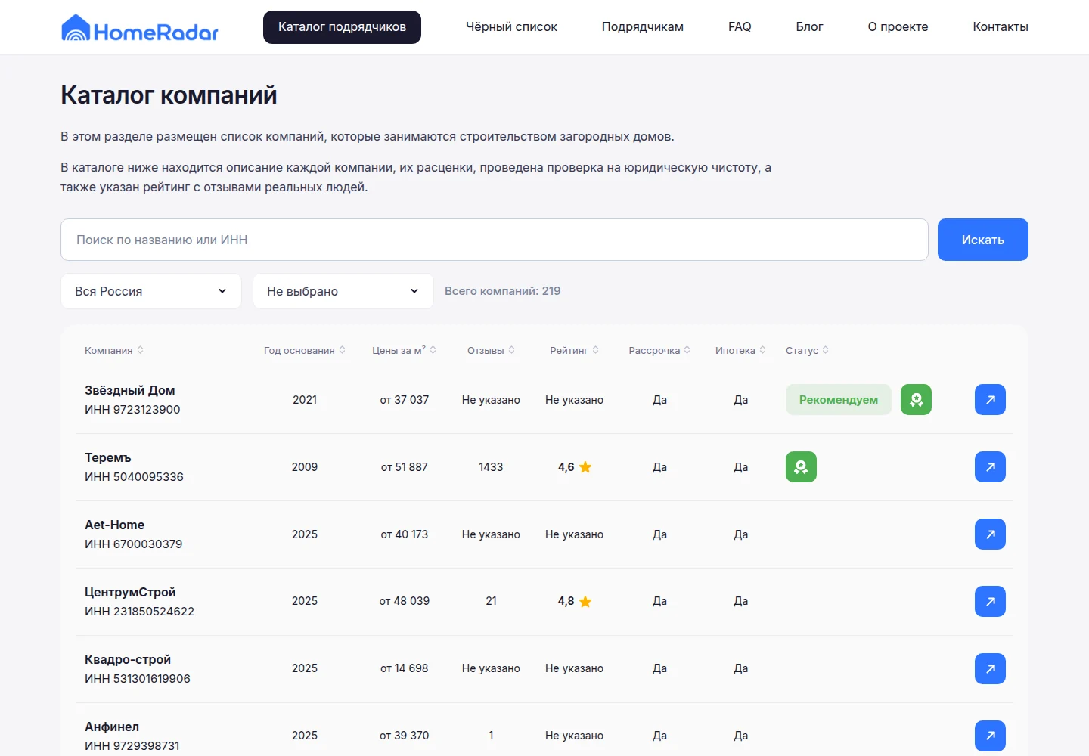Click the HomeRadar logo
Image resolution: width=1089 pixels, height=756 pixels.
140,28
